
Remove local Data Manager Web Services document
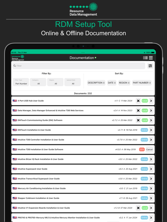click(138, 111)
